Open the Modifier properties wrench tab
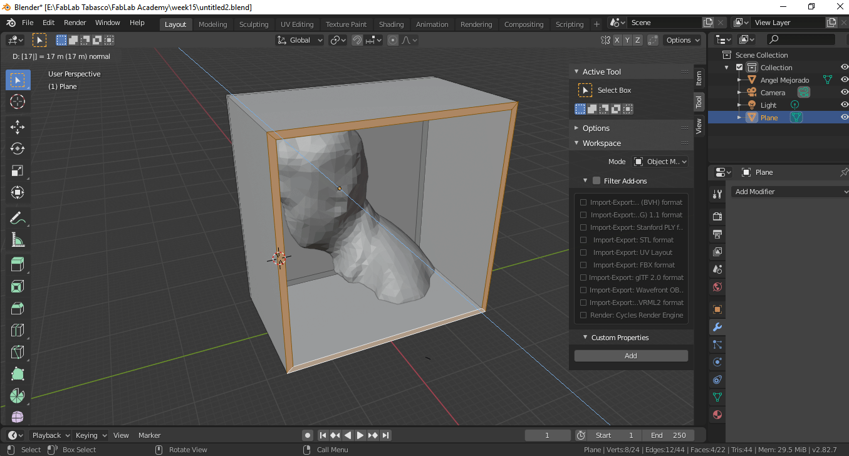This screenshot has height=456, width=849. [717, 327]
